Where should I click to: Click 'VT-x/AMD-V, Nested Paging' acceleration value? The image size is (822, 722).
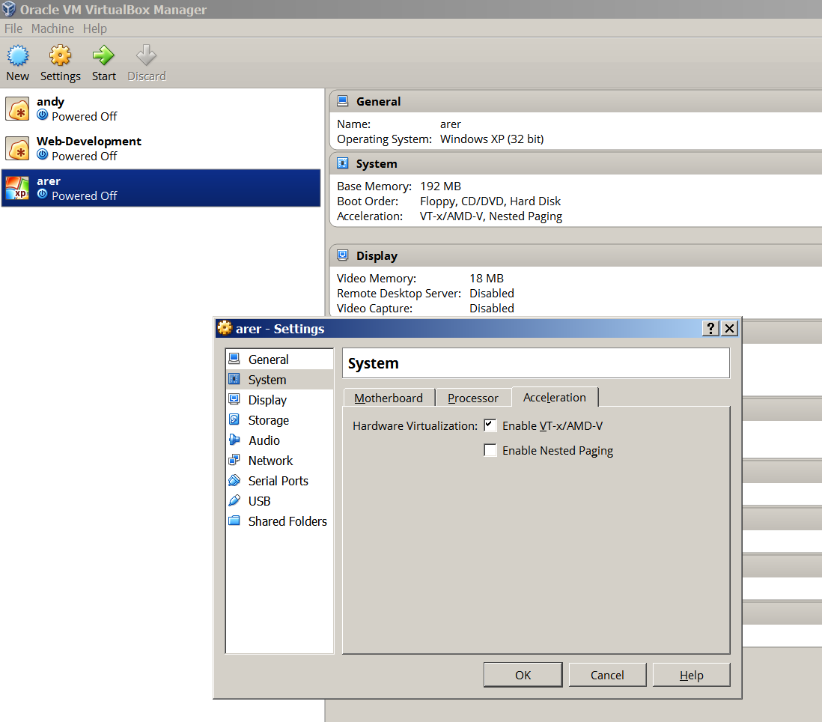(x=491, y=216)
